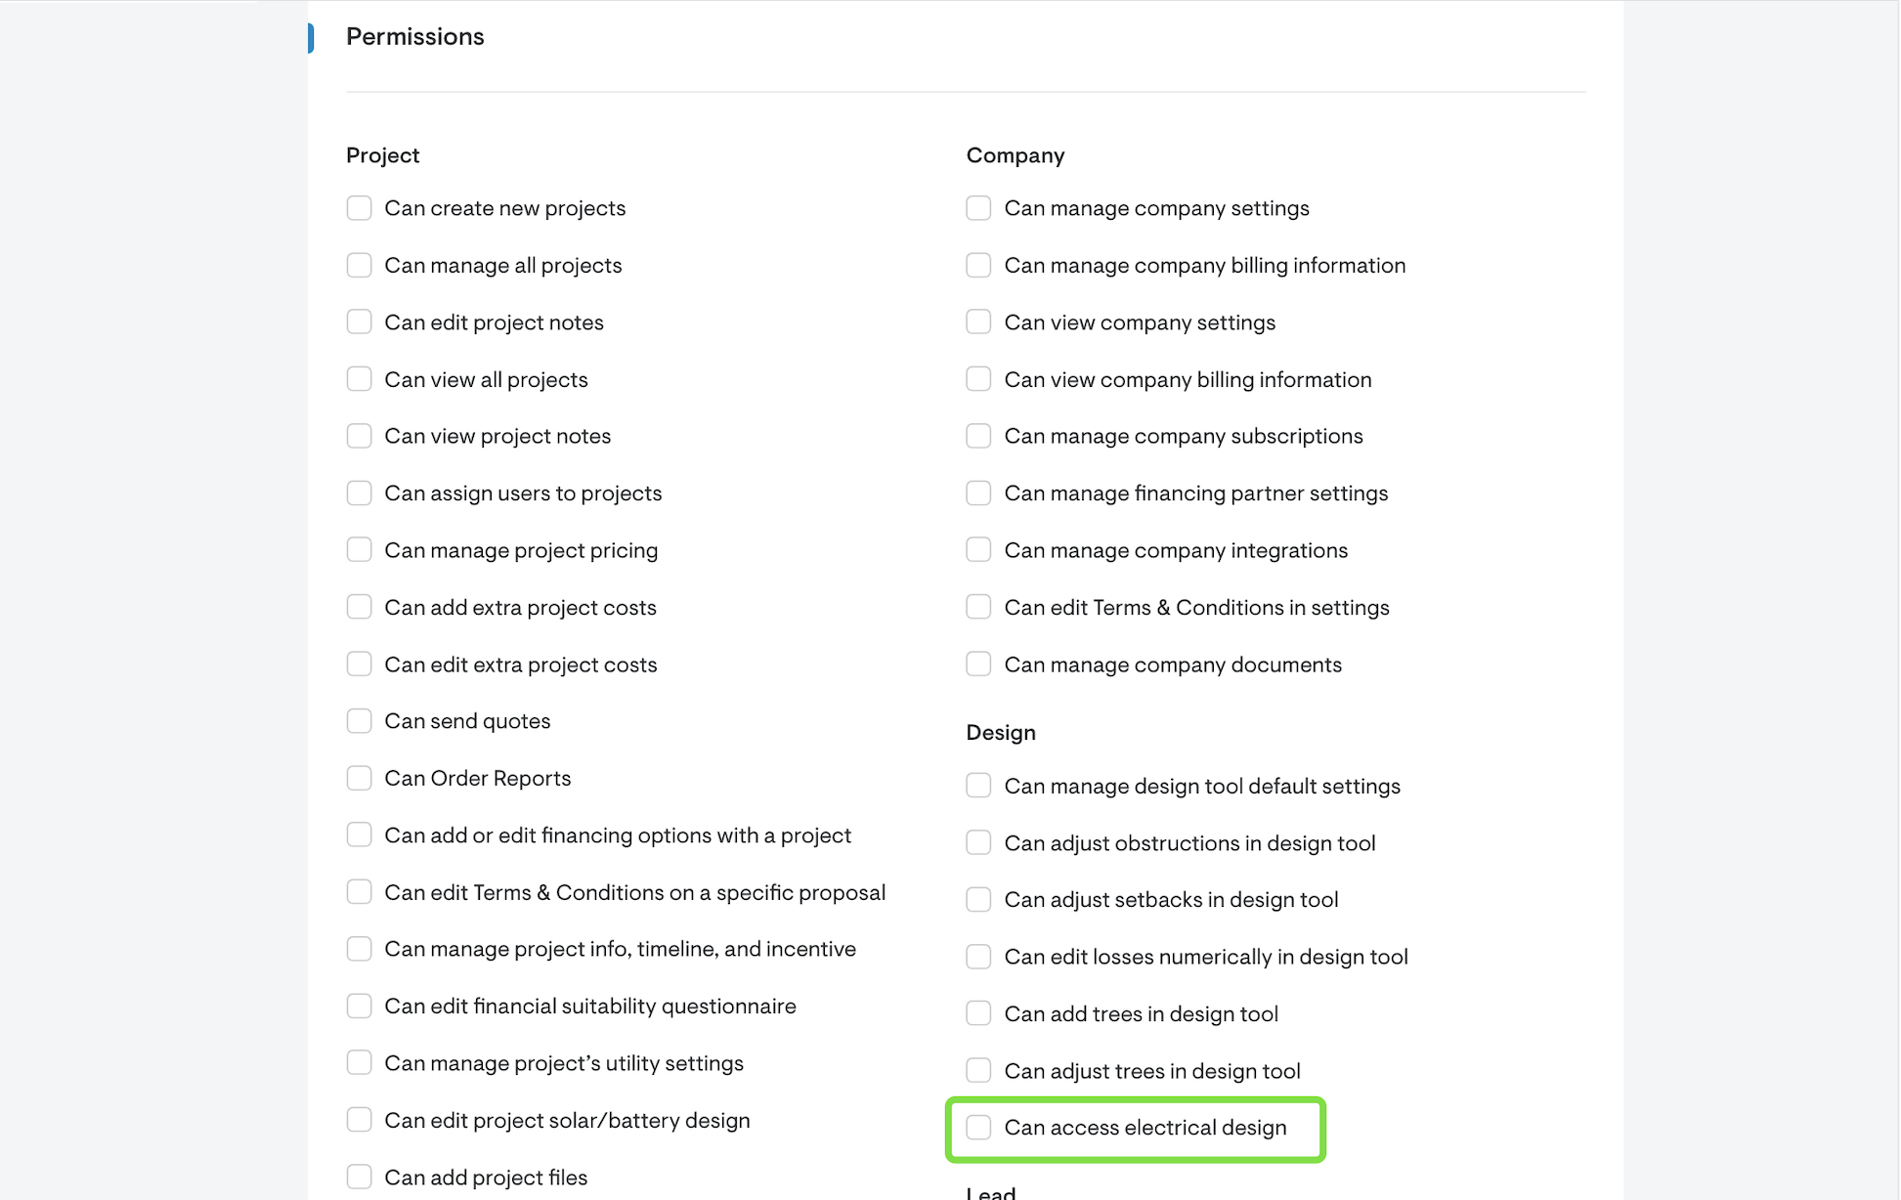Check 'Can manage company integrations' box
The width and height of the screenshot is (1901, 1200).
978,550
